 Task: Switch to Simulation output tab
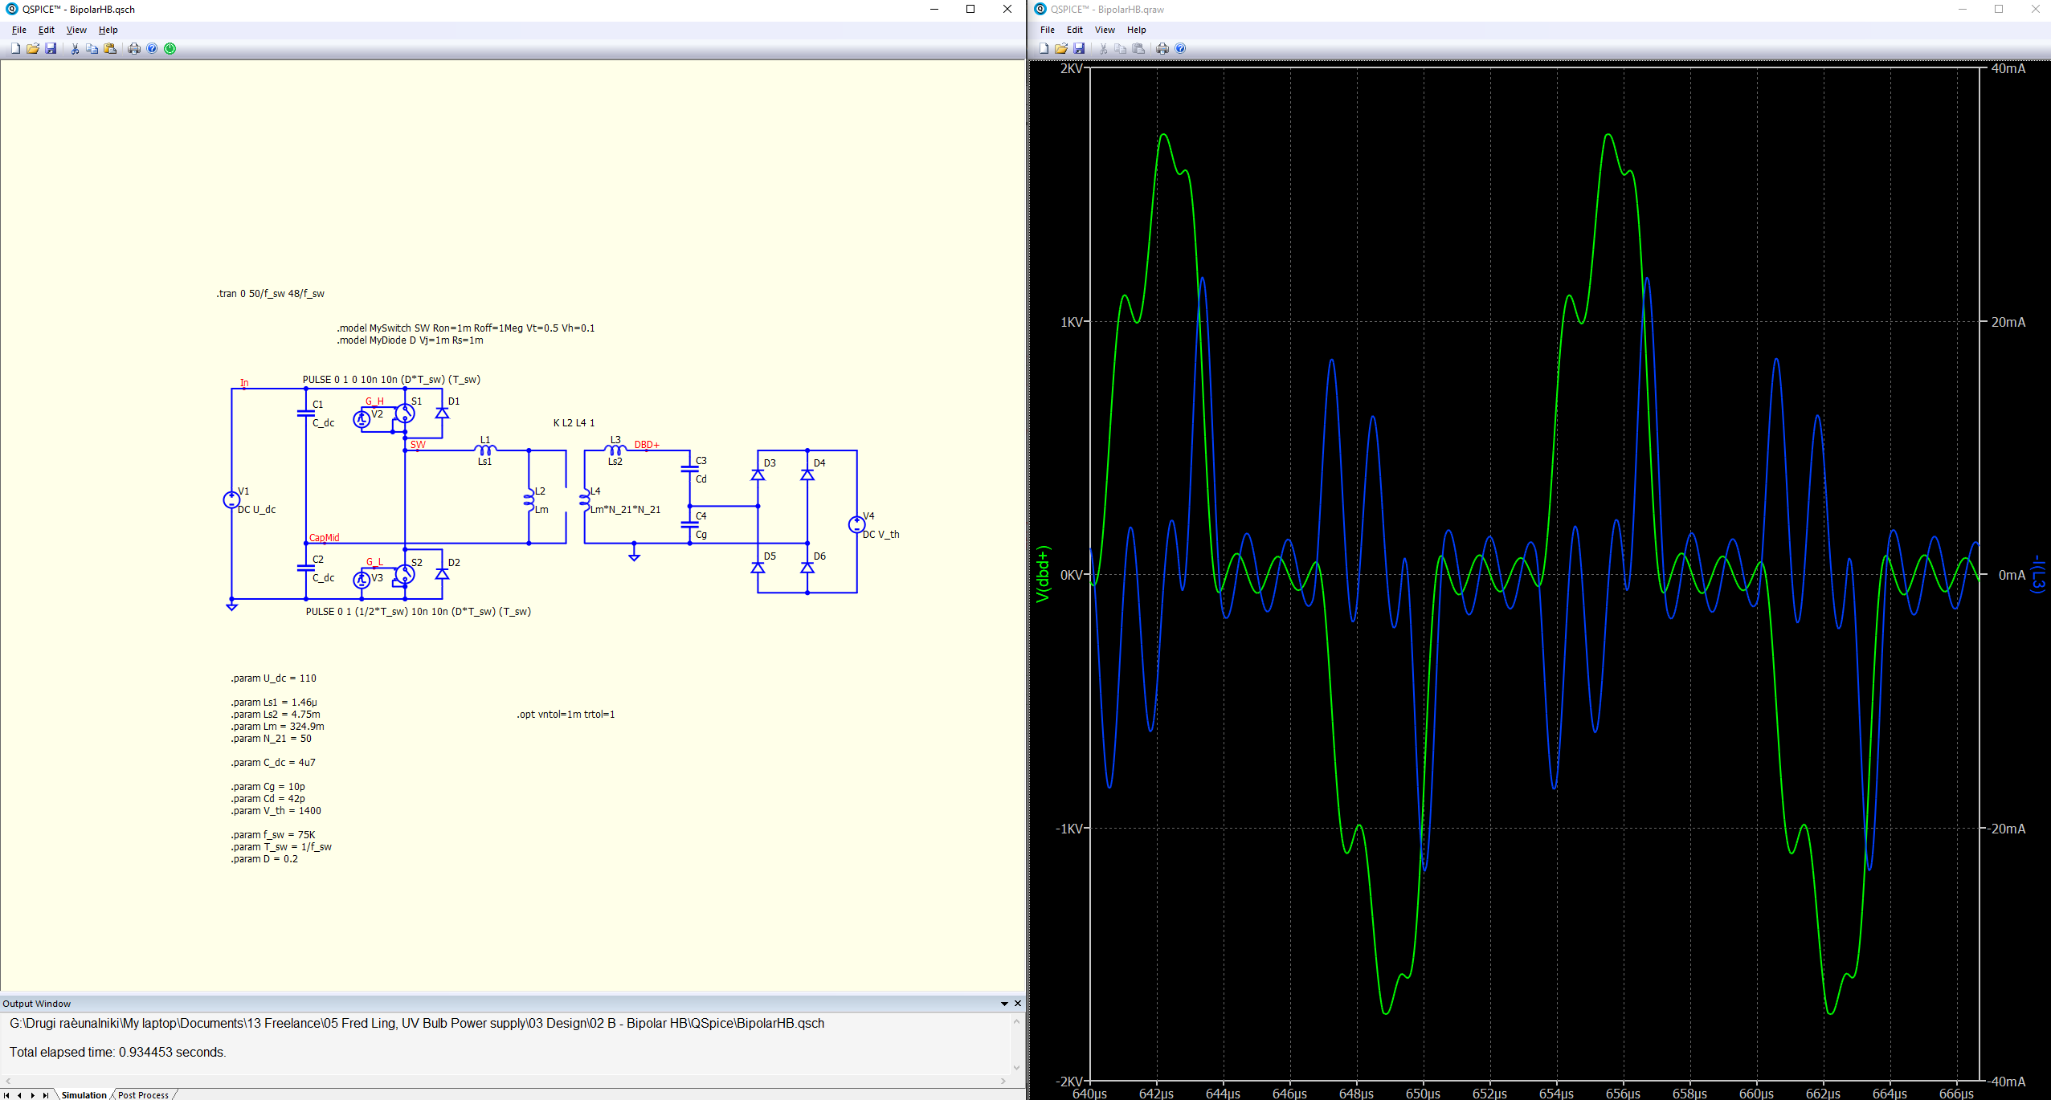click(84, 1095)
